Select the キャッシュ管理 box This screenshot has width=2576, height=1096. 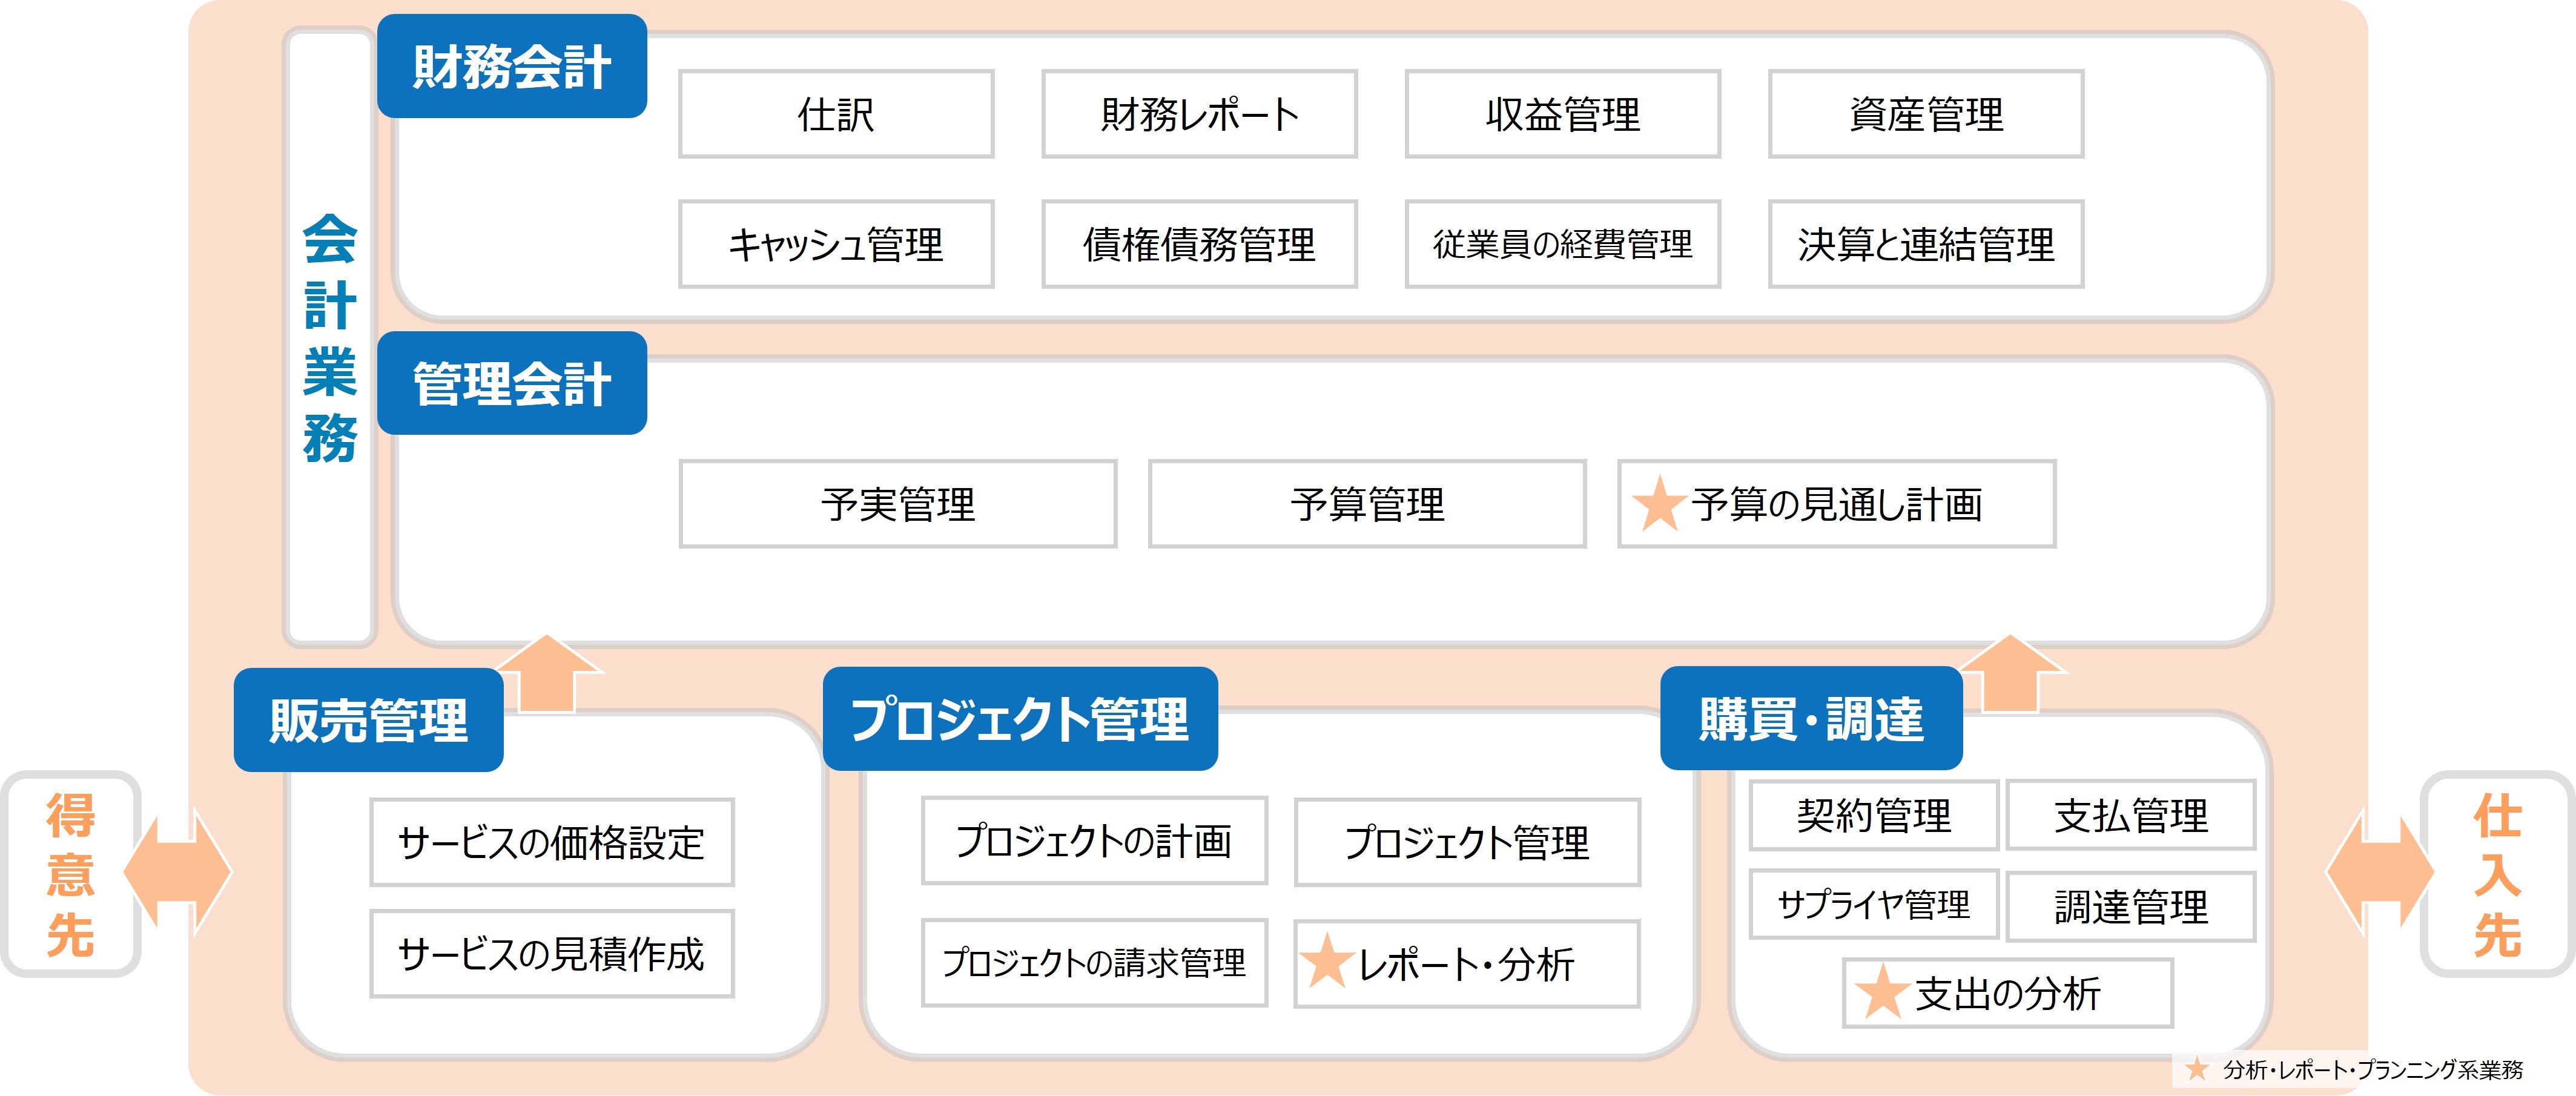pos(835,244)
